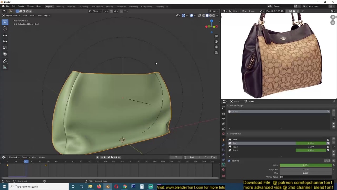This screenshot has height=190, width=337.
Task: Click the 3D Cursor tool
Action: [5, 28]
